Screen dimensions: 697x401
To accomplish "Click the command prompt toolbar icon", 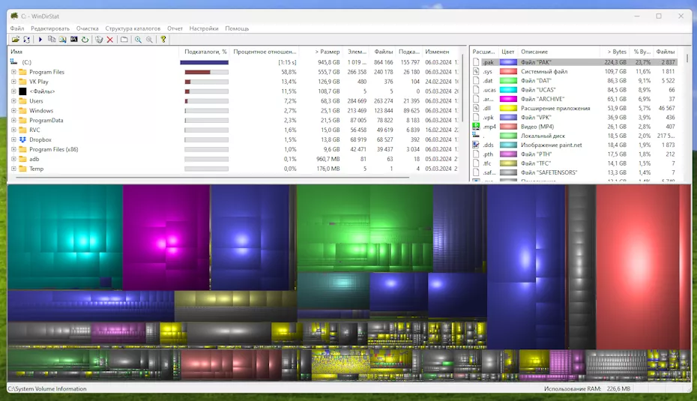I will click(73, 40).
